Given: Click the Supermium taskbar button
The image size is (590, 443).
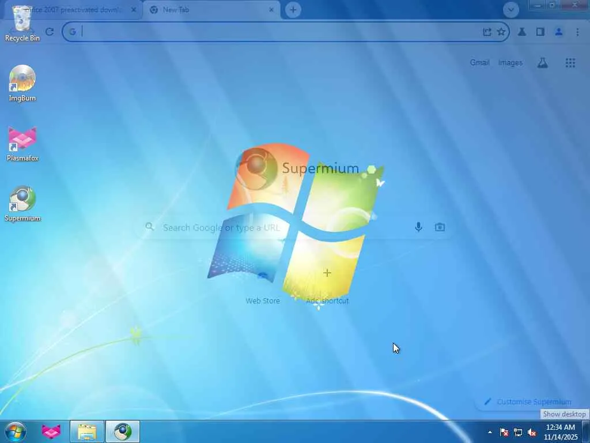Looking at the screenshot, I should point(123,431).
